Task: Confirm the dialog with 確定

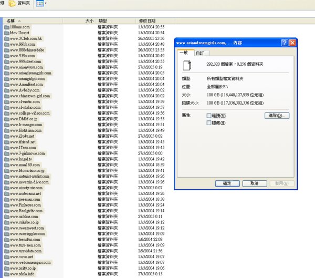Action: pos(227,183)
